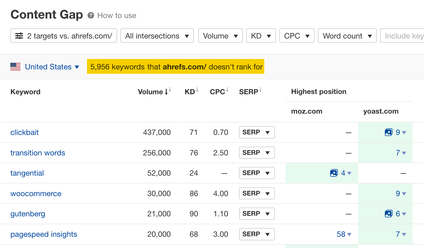Click the How to use link
Screen dimensions: 424x248
(x=117, y=16)
